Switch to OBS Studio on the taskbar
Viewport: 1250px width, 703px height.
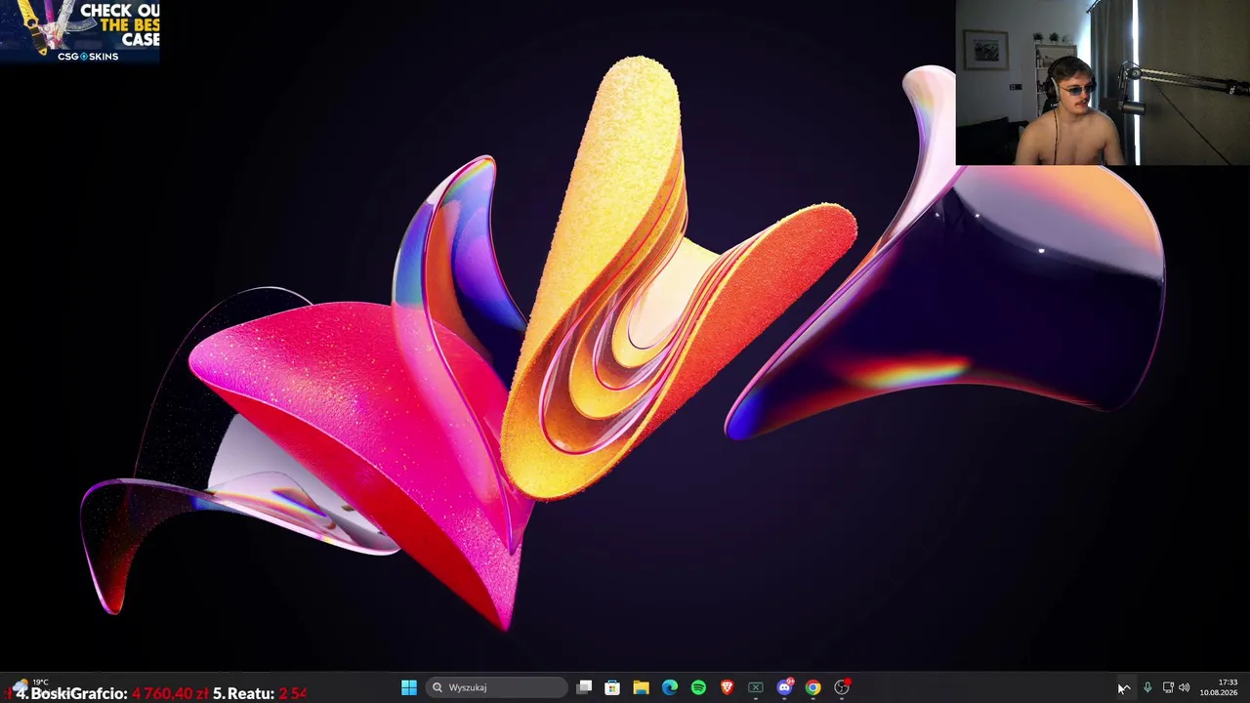pyautogui.click(x=842, y=687)
